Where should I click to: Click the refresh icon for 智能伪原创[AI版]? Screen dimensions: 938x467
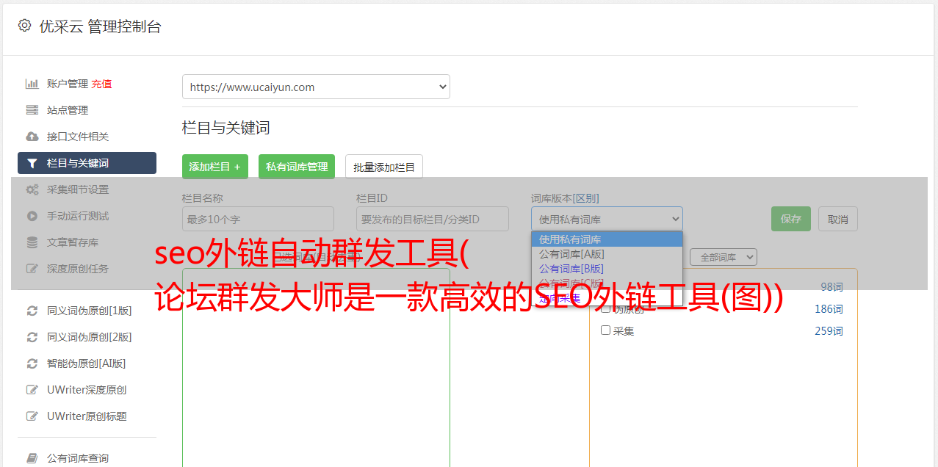32,363
